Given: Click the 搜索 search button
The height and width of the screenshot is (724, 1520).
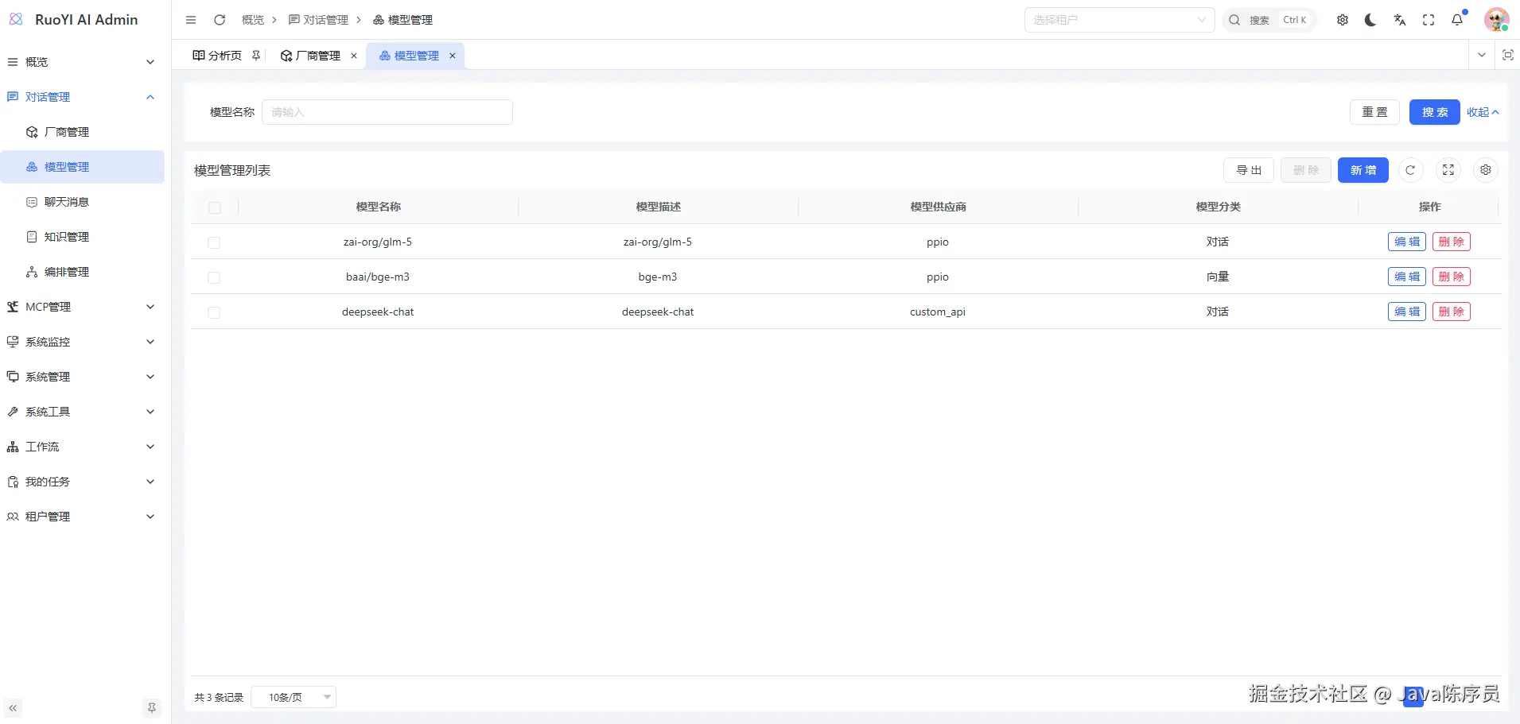Looking at the screenshot, I should 1435,112.
